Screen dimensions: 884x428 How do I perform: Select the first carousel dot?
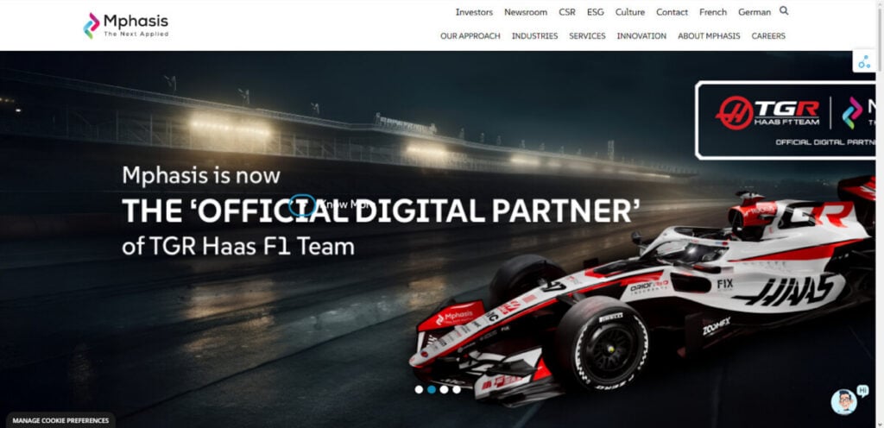tap(419, 389)
